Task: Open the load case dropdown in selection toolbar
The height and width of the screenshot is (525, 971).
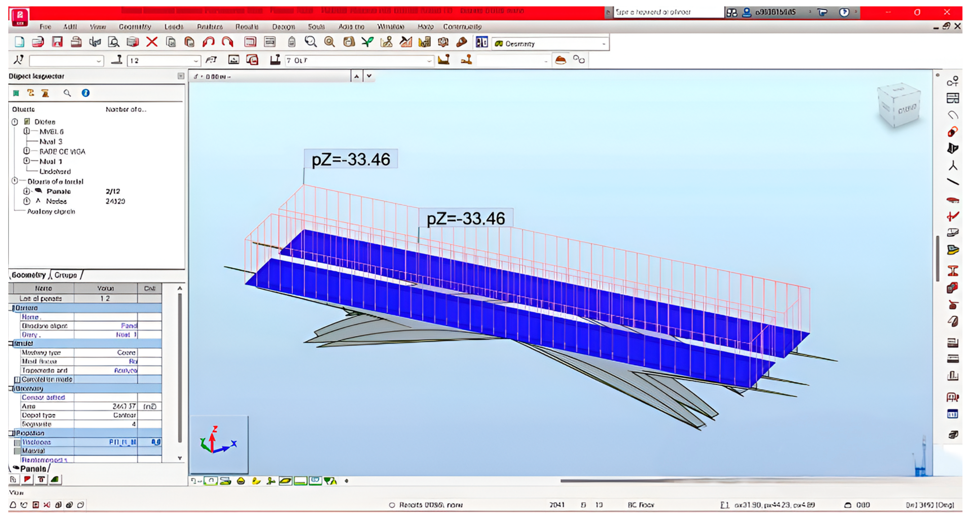Action: 429,61
